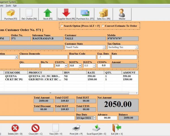Click Excel Export [Alt + E] icon
The image size is (170, 136).
click(x=97, y=128)
